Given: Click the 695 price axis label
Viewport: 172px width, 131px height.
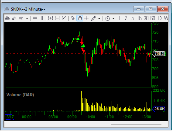Looking at the screenshot, I should tap(155, 78).
